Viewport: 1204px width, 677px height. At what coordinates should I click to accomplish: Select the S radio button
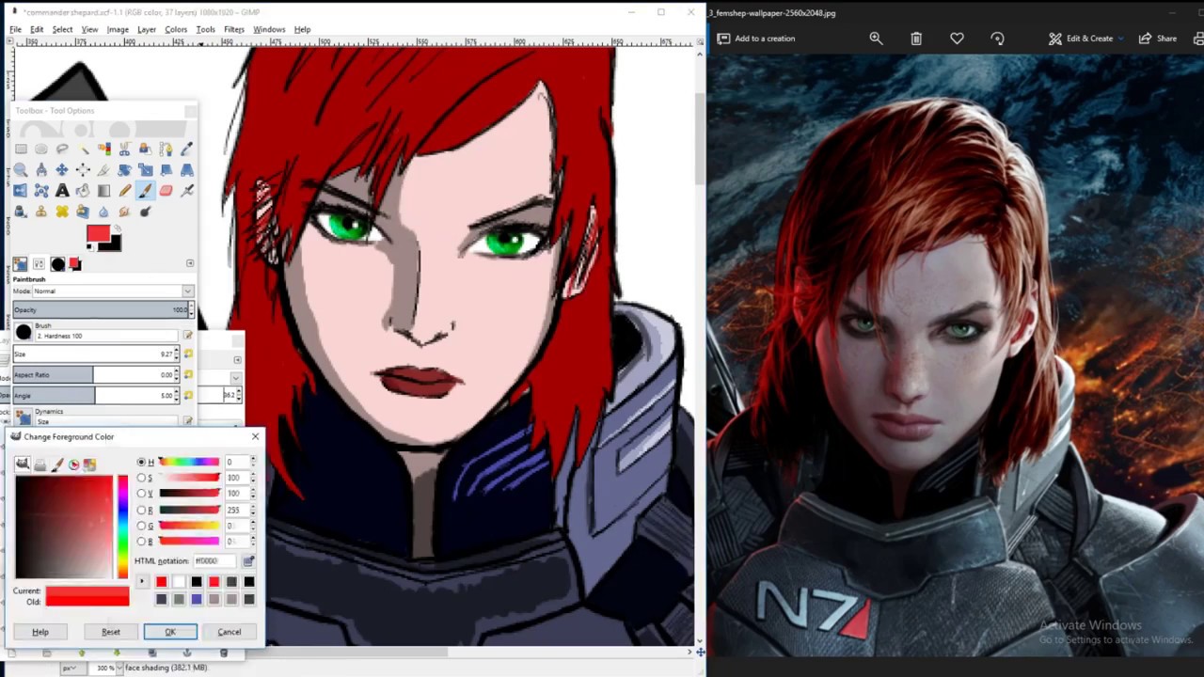click(x=141, y=478)
